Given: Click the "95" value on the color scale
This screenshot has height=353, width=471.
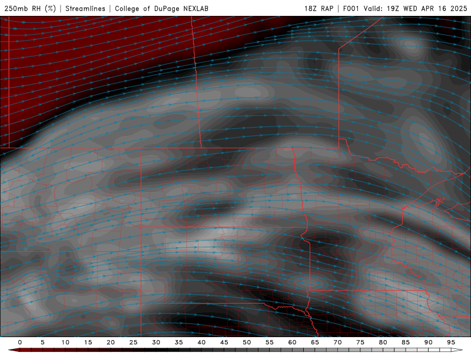Looking at the screenshot, I should tap(450, 342).
